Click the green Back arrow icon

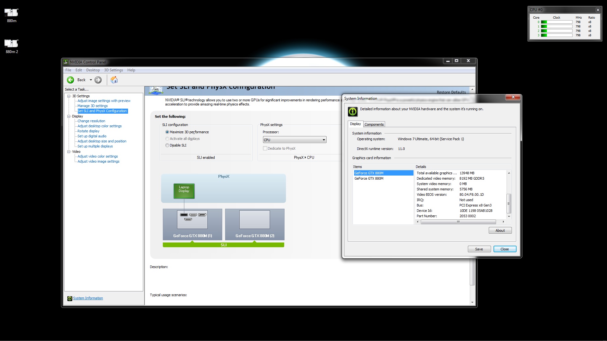coord(71,80)
